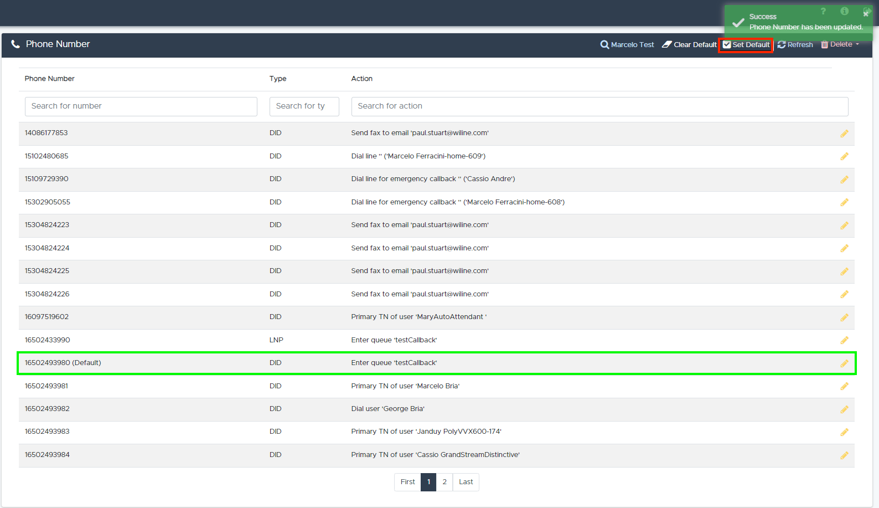Edit the default number 16502493980 row
The height and width of the screenshot is (508, 879).
(844, 363)
